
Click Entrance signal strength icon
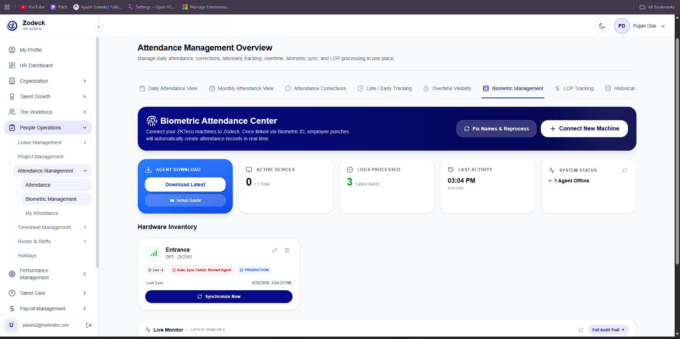click(153, 253)
